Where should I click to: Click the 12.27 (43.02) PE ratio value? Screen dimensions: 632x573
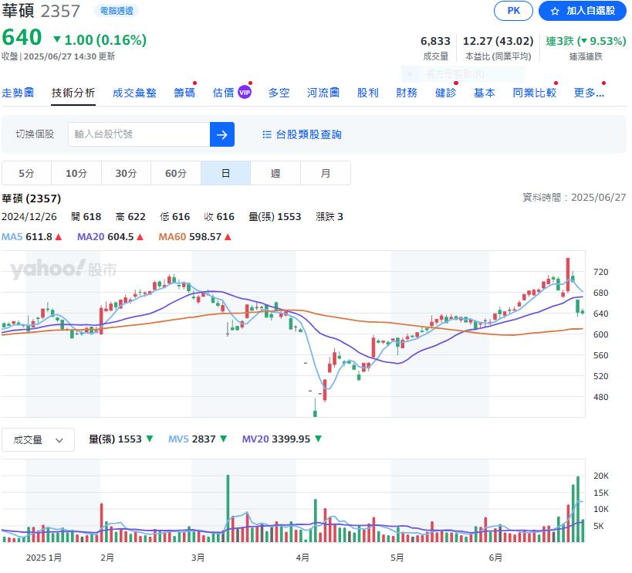coord(498,41)
